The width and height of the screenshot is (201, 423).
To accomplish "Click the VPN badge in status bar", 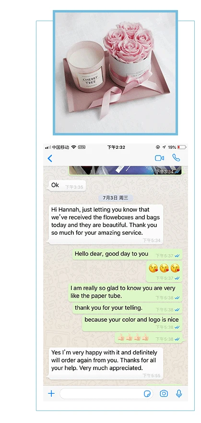I will tap(82, 147).
